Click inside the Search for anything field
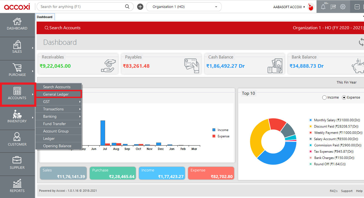This screenshot has width=364, height=198. click(x=82, y=7)
